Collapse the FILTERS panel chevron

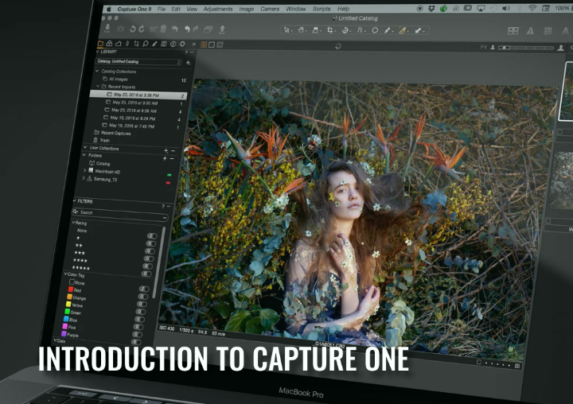pos(75,200)
